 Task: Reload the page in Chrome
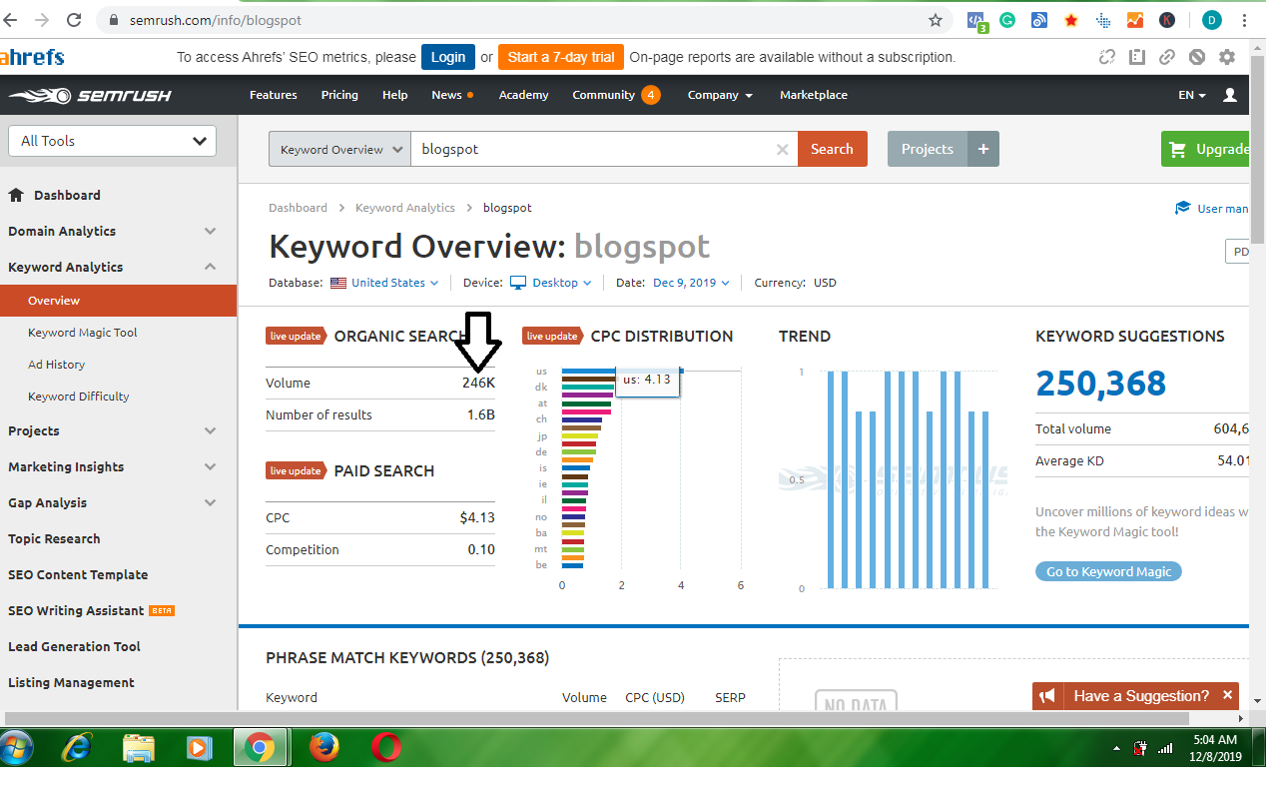[74, 20]
